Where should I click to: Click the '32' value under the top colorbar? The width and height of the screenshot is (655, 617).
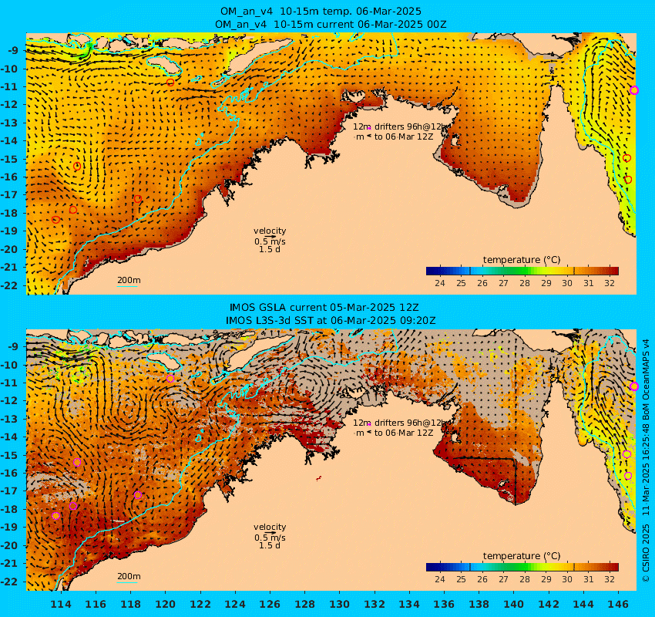(610, 283)
